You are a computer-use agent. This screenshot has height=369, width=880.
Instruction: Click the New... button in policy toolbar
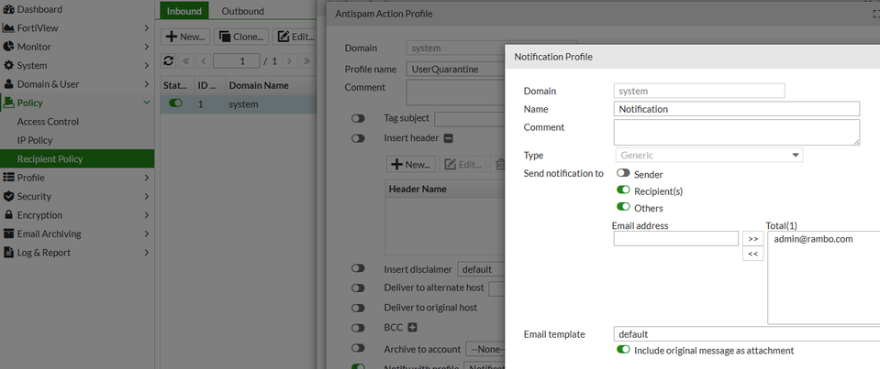click(x=185, y=37)
